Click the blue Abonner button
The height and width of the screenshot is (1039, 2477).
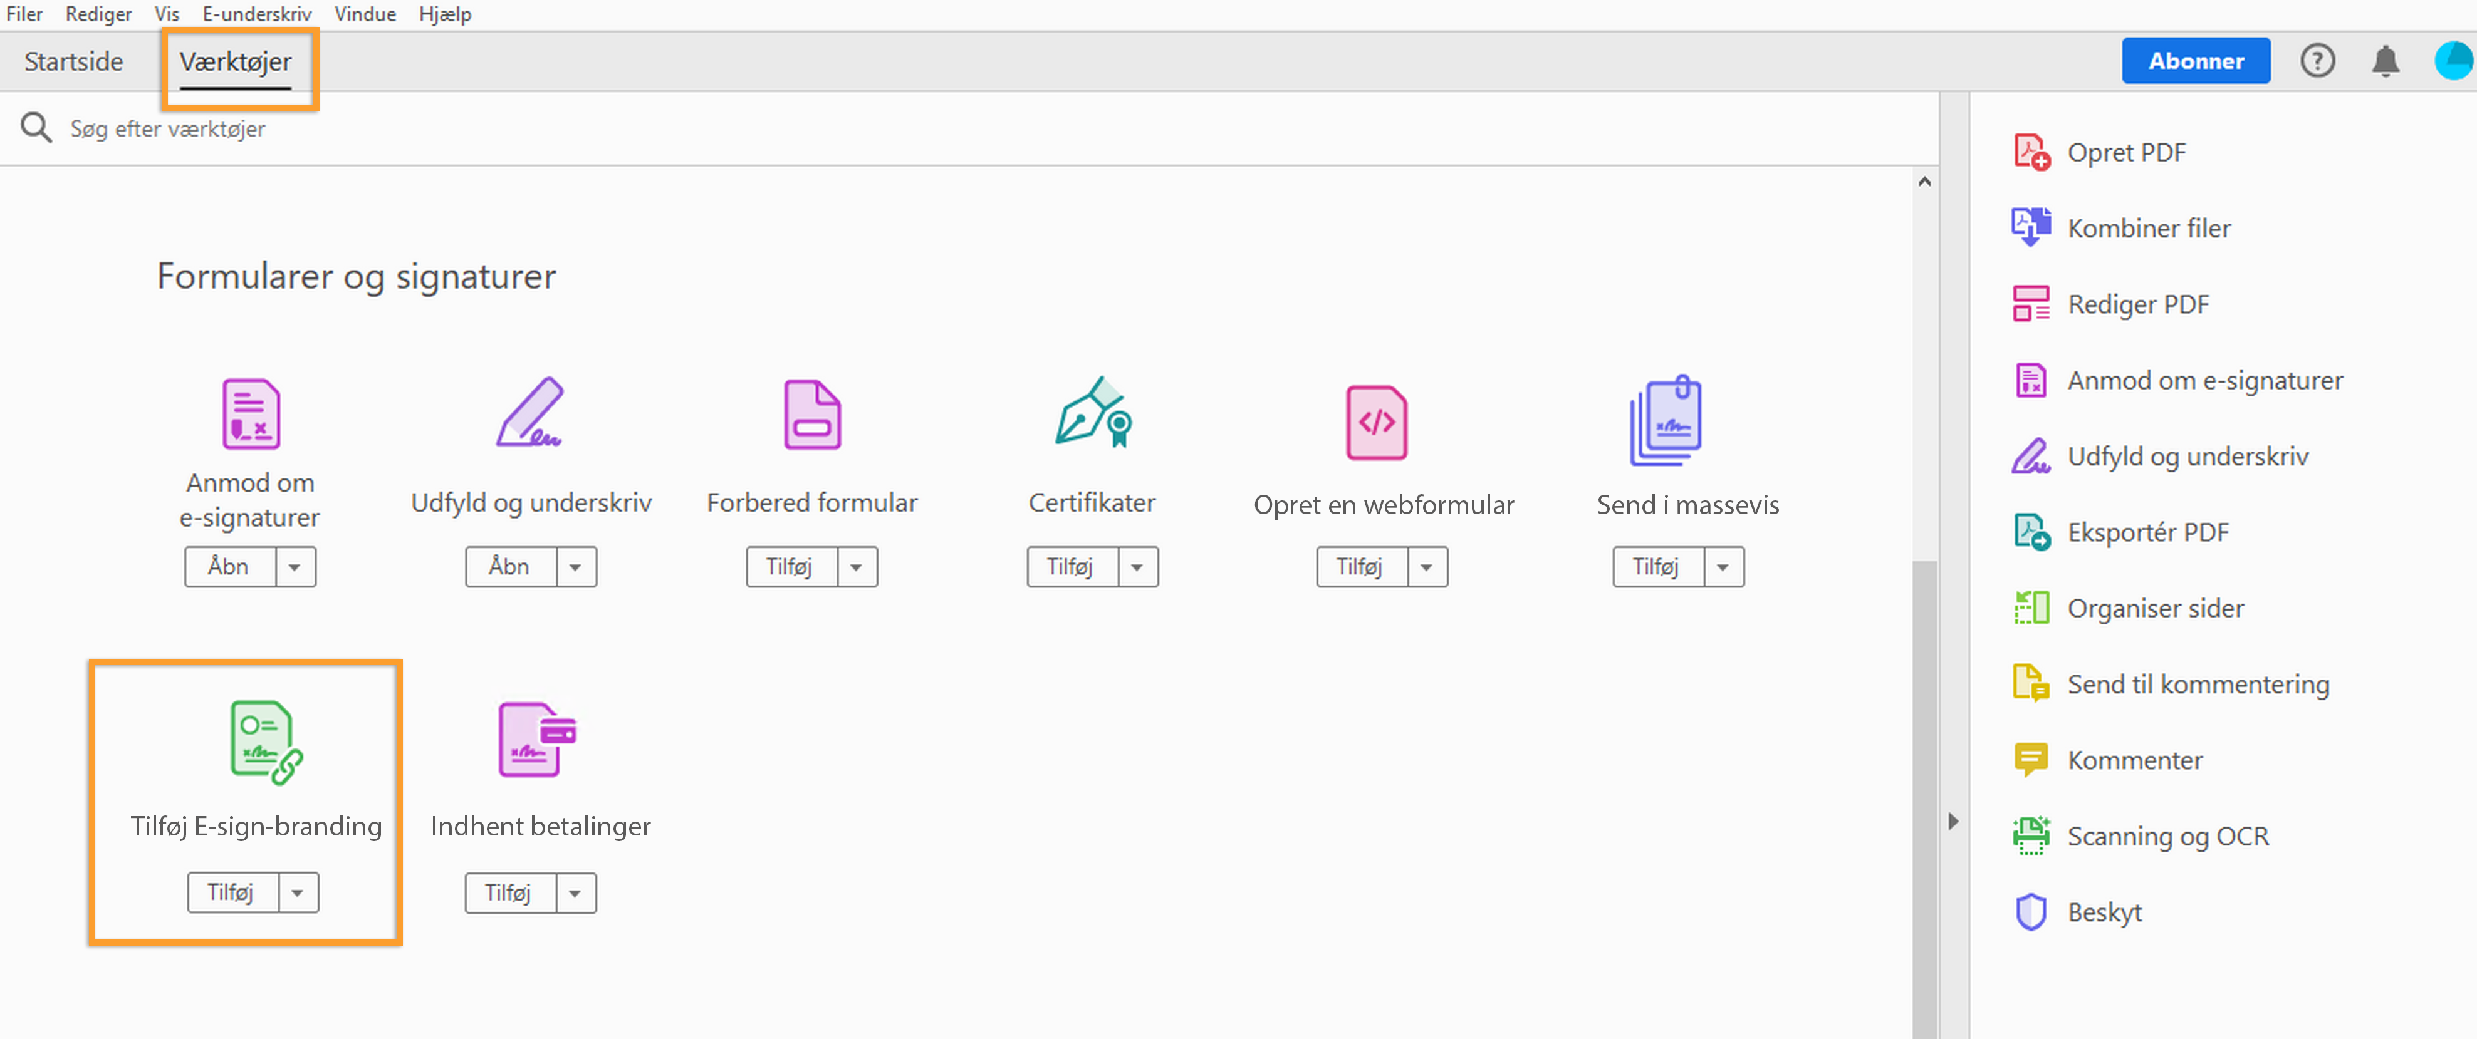tap(2195, 61)
